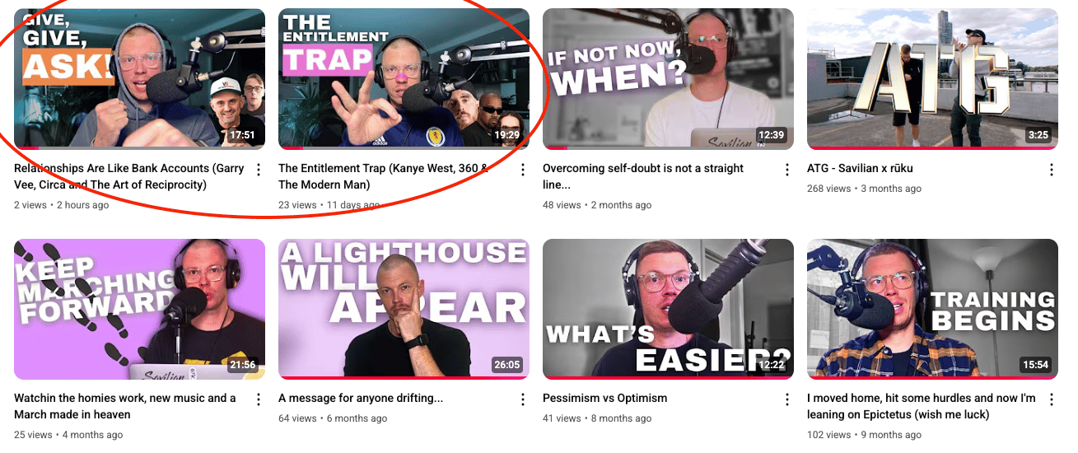Open options menu for Relationships Are Like Bank Accounts

[x=259, y=170]
